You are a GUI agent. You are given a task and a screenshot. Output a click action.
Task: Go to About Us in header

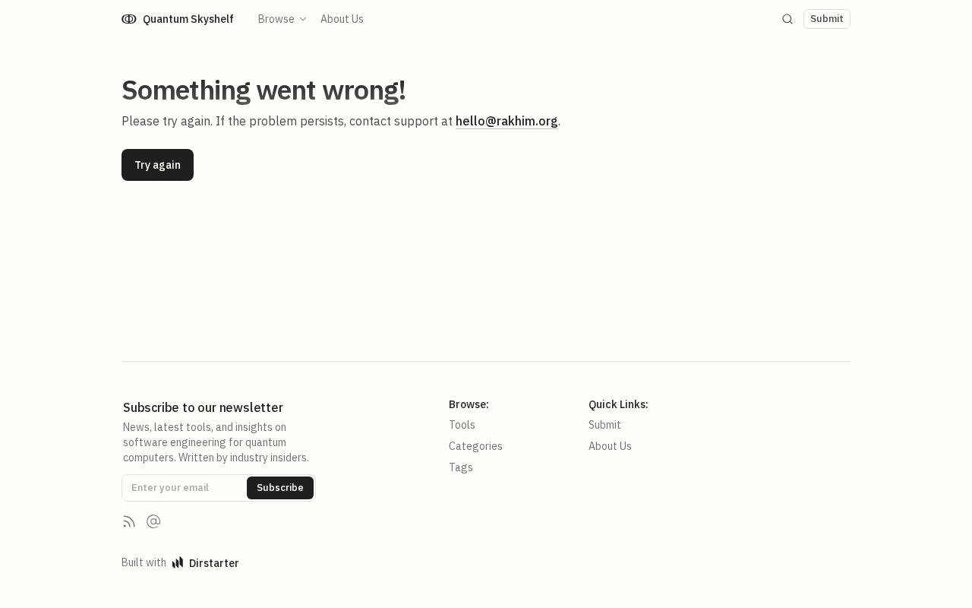click(342, 19)
